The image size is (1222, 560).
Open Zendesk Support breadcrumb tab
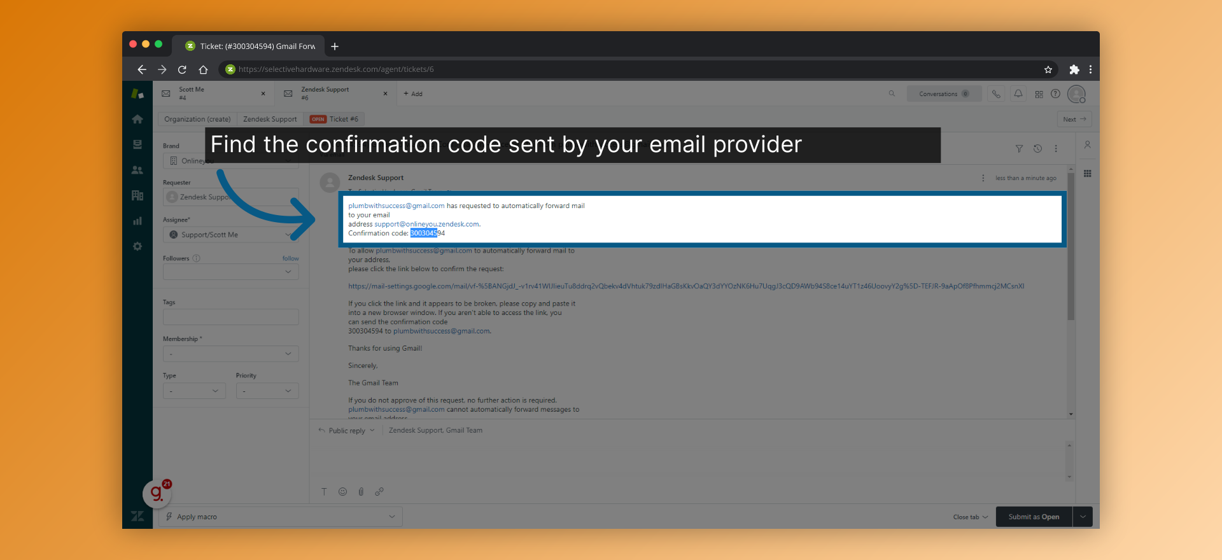pyautogui.click(x=270, y=119)
